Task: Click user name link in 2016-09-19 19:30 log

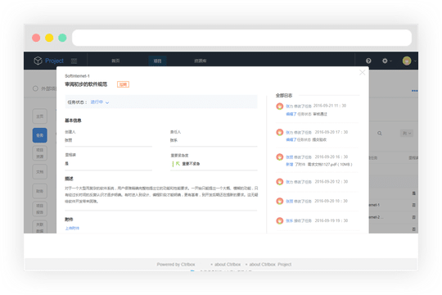Action: point(289,220)
